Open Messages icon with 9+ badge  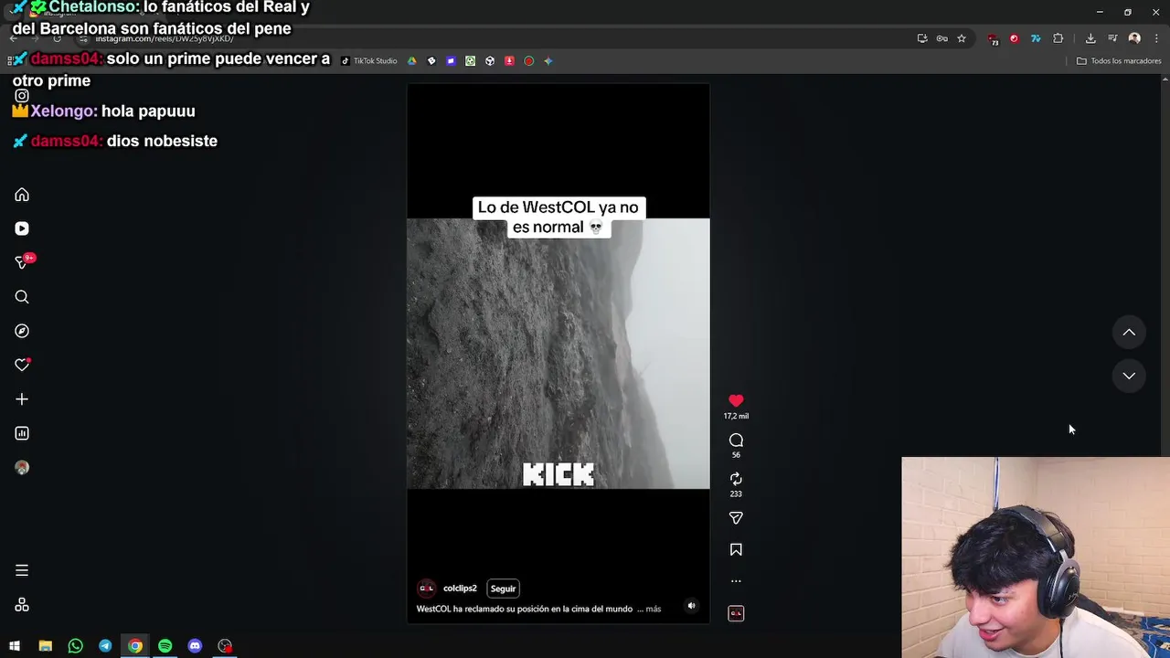pos(22,262)
